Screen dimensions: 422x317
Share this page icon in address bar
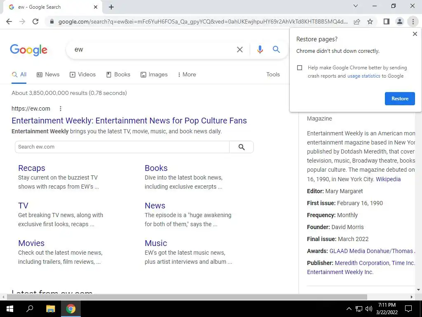coord(357,21)
